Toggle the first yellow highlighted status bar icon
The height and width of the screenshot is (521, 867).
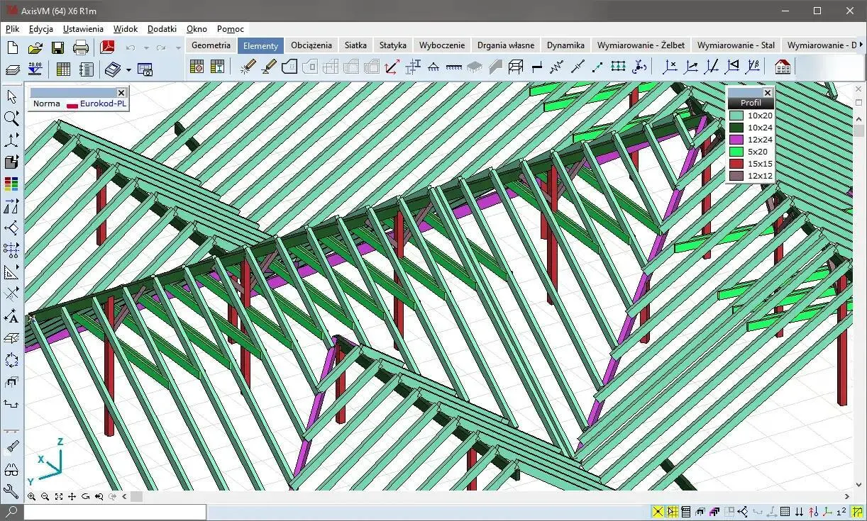pos(658,512)
